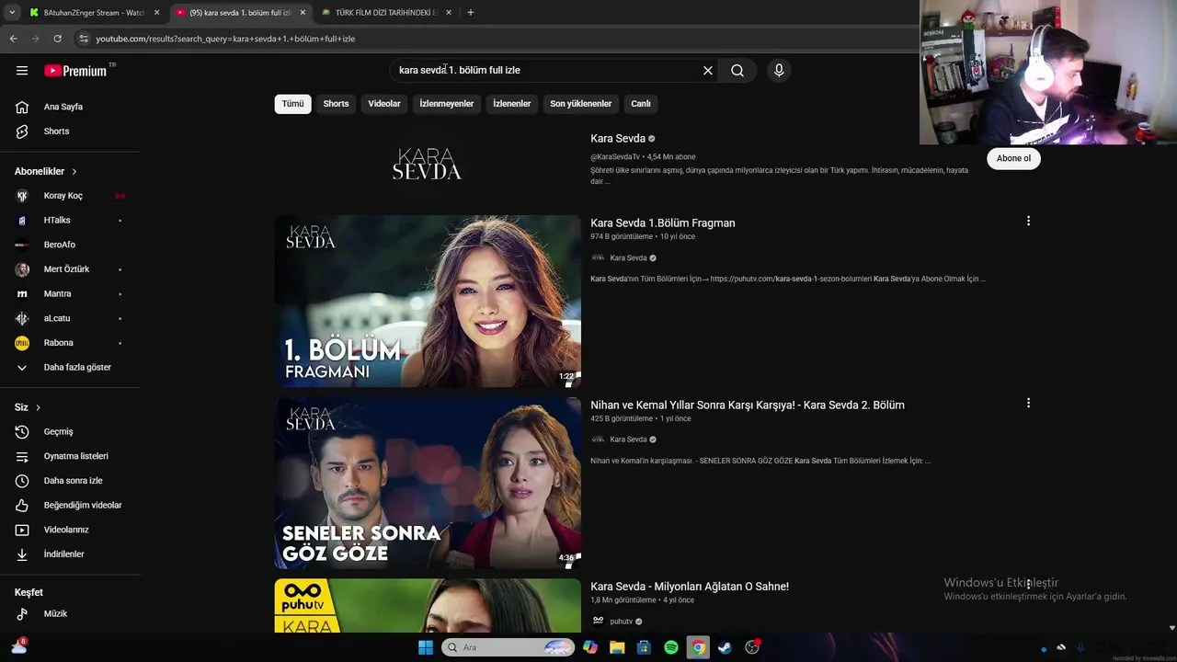Expand the Abonelikler section arrow
The width and height of the screenshot is (1177, 662).
point(74,172)
